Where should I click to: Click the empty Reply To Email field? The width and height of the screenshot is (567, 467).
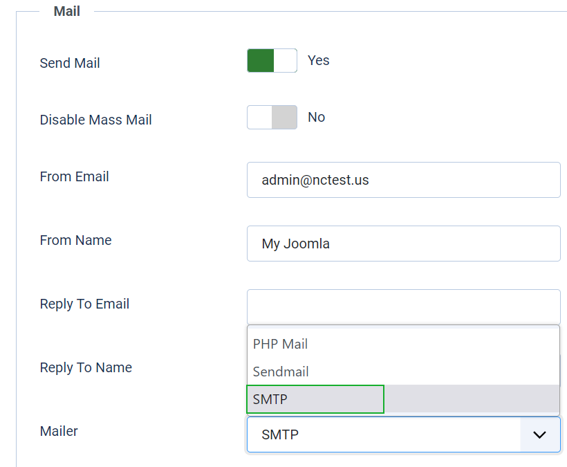coord(404,306)
